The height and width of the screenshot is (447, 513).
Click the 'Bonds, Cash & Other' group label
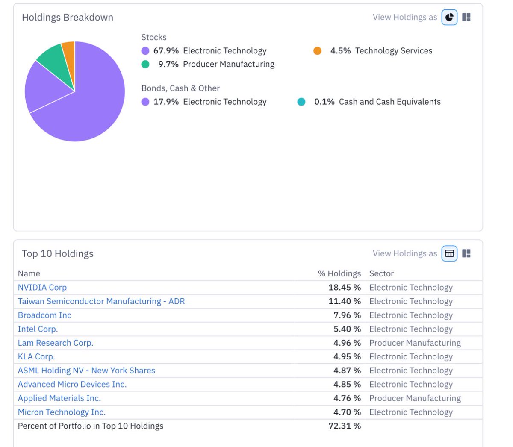click(x=180, y=88)
